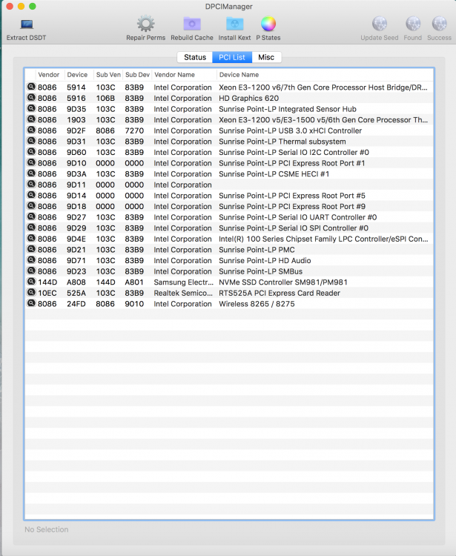Viewport: 456px width, 556px height.
Task: Select the HD Graphics 620 text
Action: [x=248, y=98]
